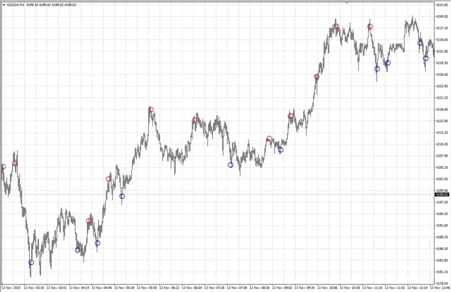Click the 13 Nov 11:42 time label

pos(395,288)
